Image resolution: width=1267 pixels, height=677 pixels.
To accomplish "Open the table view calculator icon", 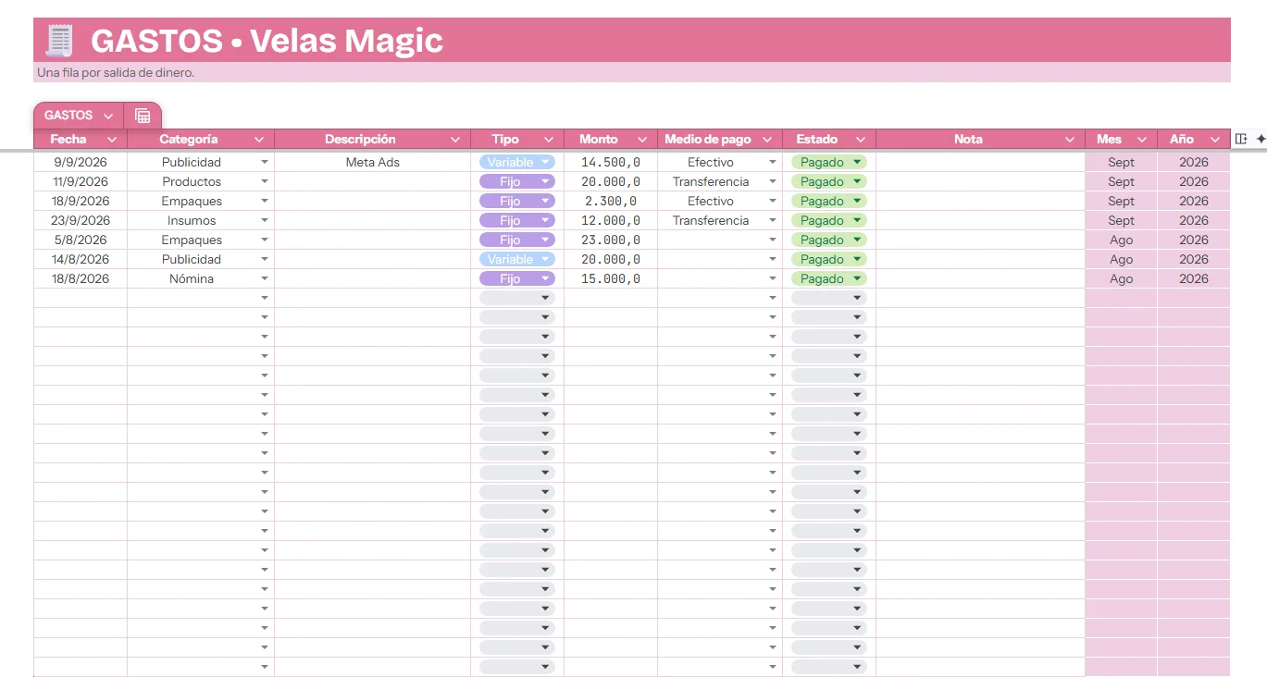I will click(143, 116).
